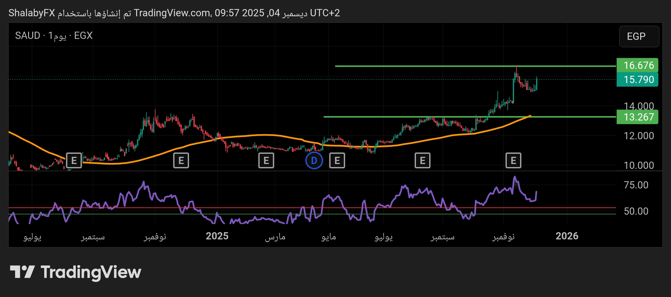The height and width of the screenshot is (297, 671).
Task: Click the 12.000 level on the price scale
Action: (639, 136)
